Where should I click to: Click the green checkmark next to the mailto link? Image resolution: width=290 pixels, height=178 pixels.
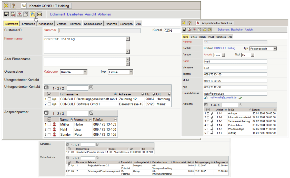(x=240, y=98)
